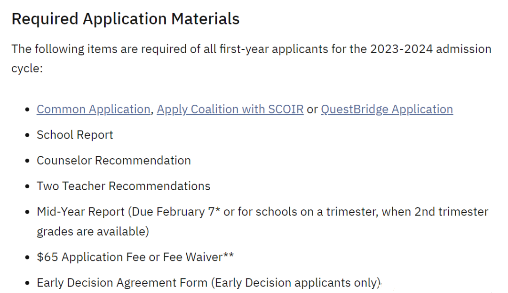The image size is (508, 293).
Task: Click the bullet beside Counselor Recommendation
Action: coord(27,161)
